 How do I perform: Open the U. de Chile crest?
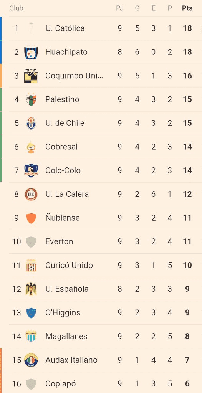tap(31, 123)
